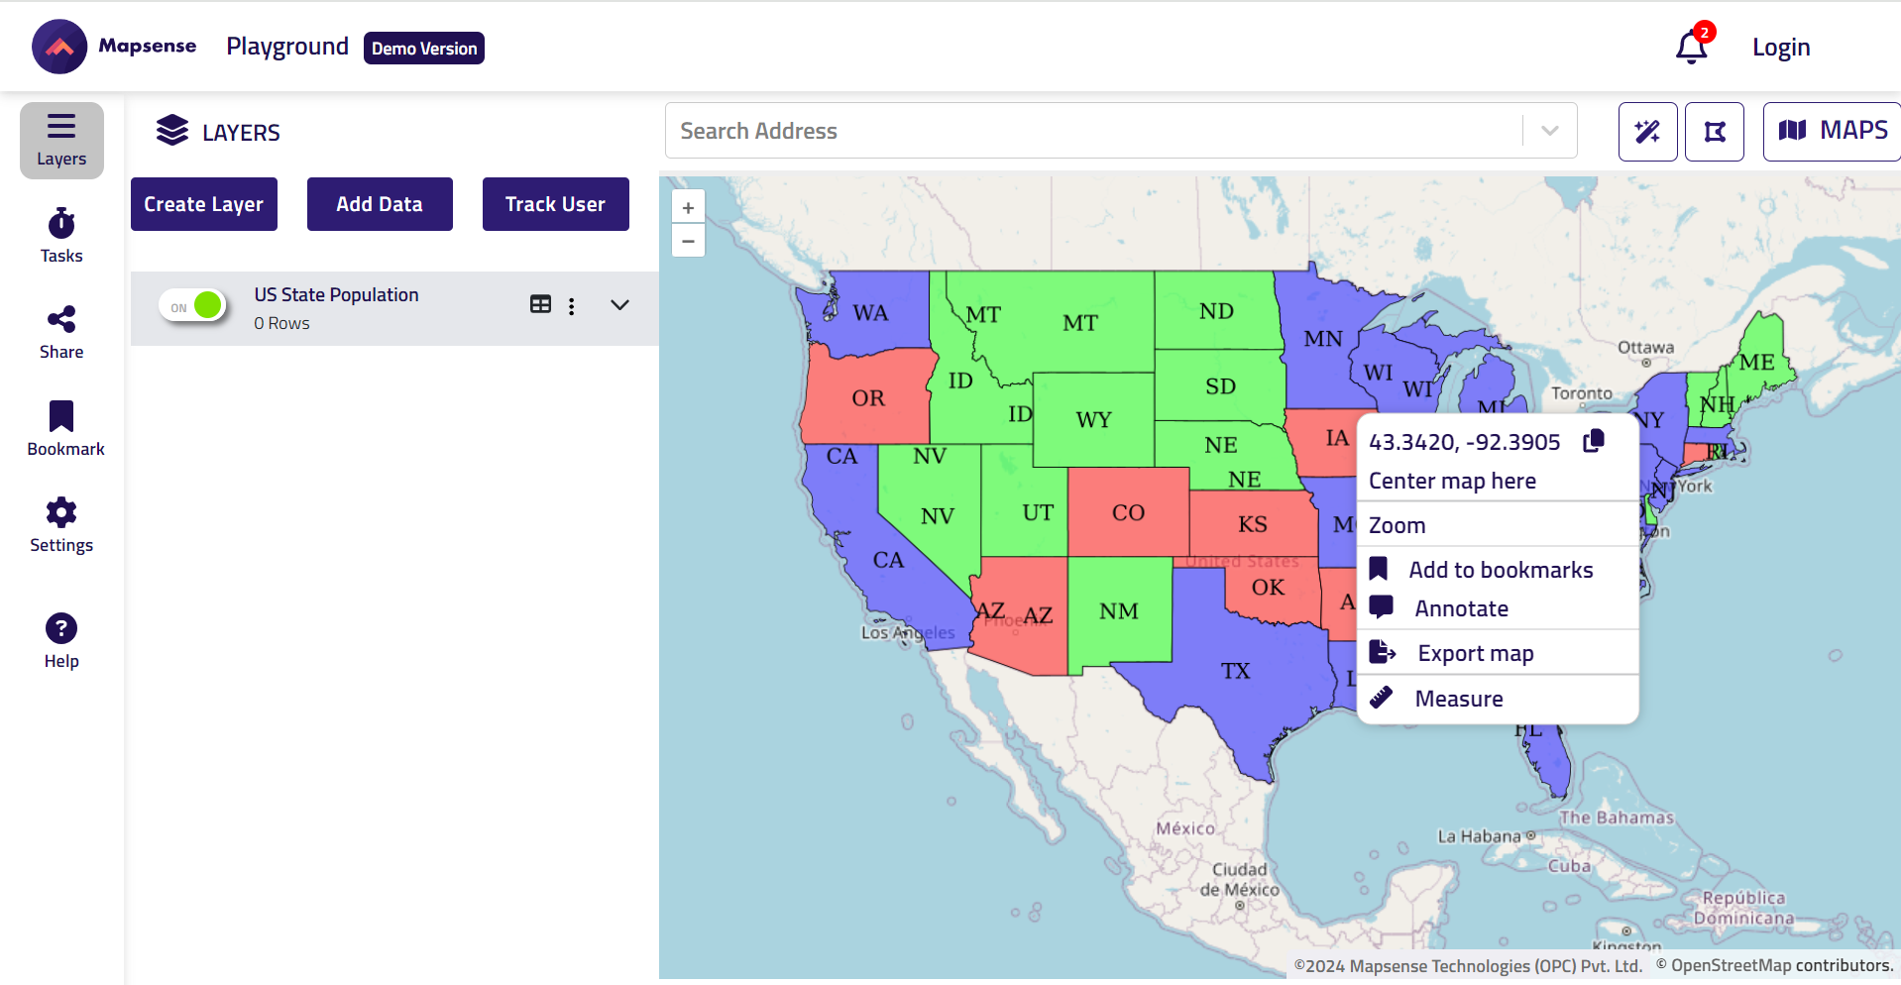Viewport: 1901px width, 985px height.
Task: Click the Add Data button
Action: click(x=380, y=204)
